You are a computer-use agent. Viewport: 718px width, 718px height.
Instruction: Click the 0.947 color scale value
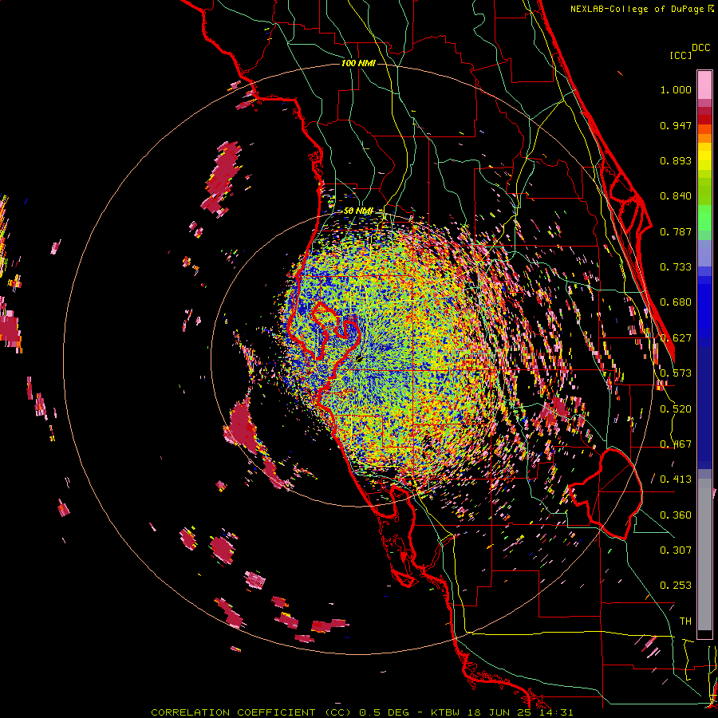(x=676, y=125)
